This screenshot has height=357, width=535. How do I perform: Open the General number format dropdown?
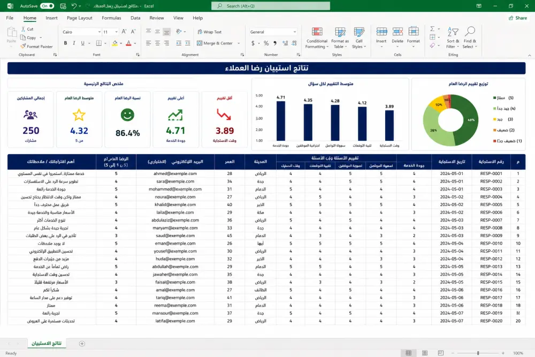[294, 32]
